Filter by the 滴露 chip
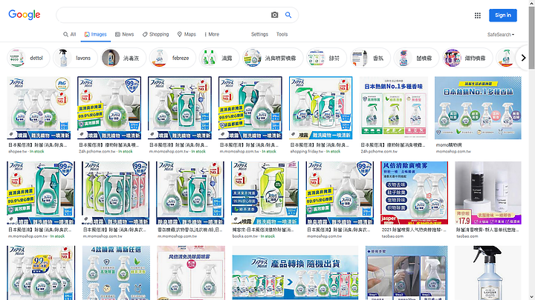Viewport: 535px width, 300px height. [219, 58]
